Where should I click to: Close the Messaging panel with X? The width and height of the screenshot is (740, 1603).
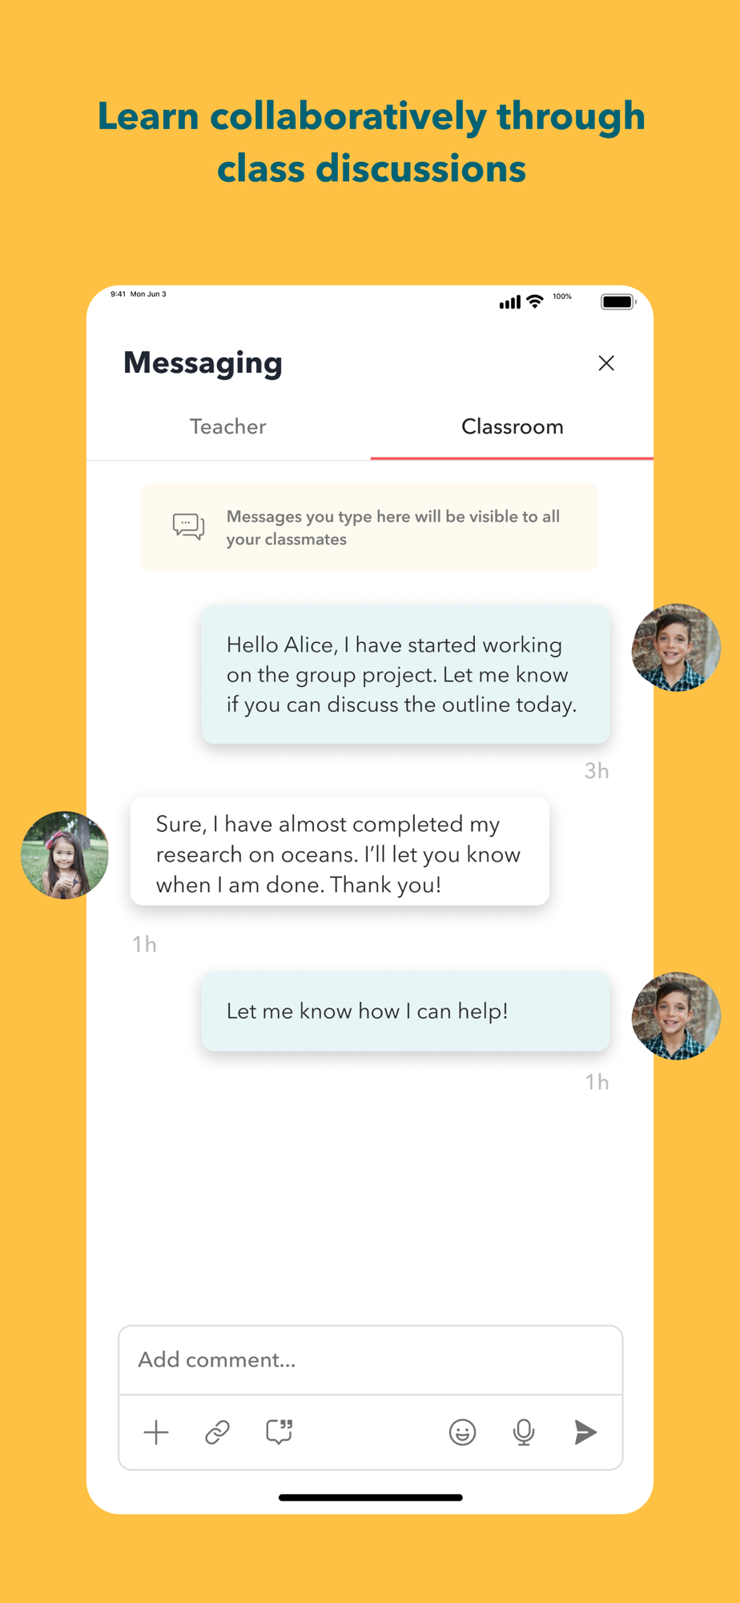pos(606,363)
